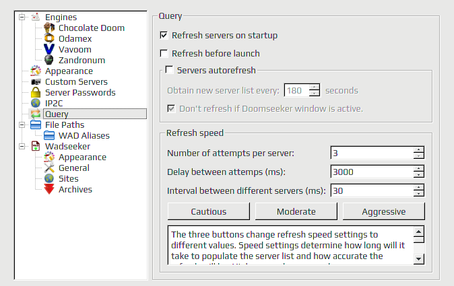Collapse the File Paths tree node
This screenshot has width=454, height=286.
(22, 124)
